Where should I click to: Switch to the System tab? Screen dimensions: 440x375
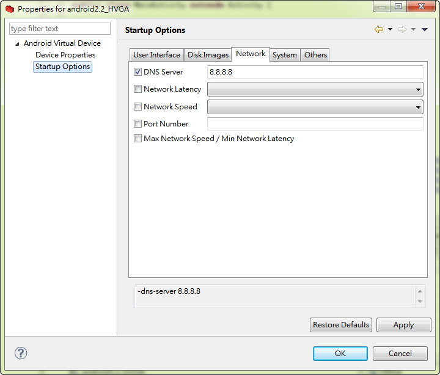point(285,55)
